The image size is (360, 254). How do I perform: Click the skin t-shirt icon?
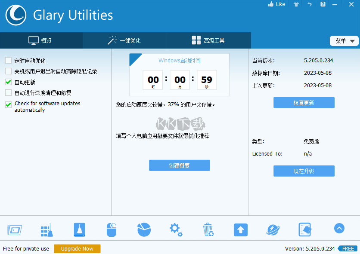(x=296, y=4)
